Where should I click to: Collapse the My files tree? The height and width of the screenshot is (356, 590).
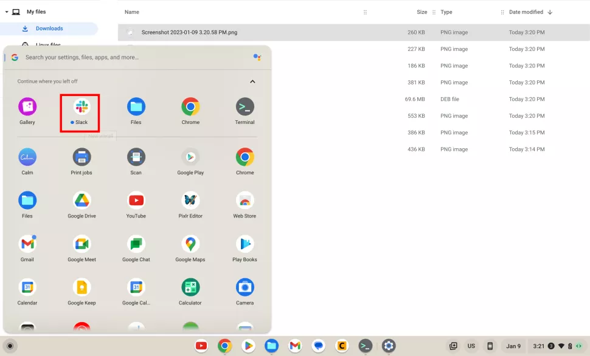click(x=7, y=12)
